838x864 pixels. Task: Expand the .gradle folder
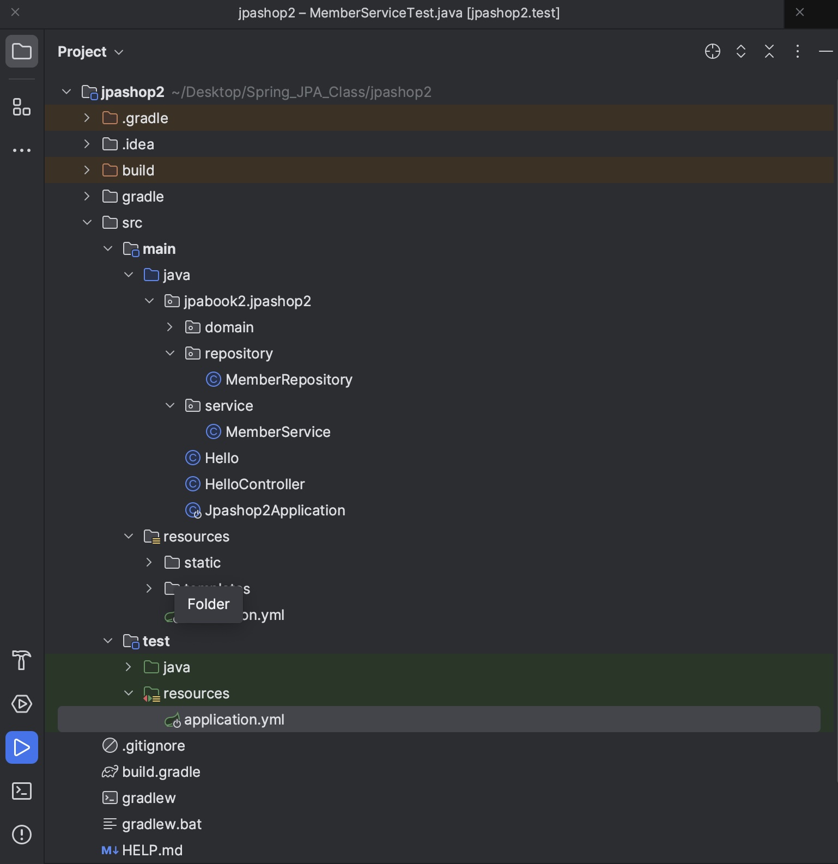(87, 118)
